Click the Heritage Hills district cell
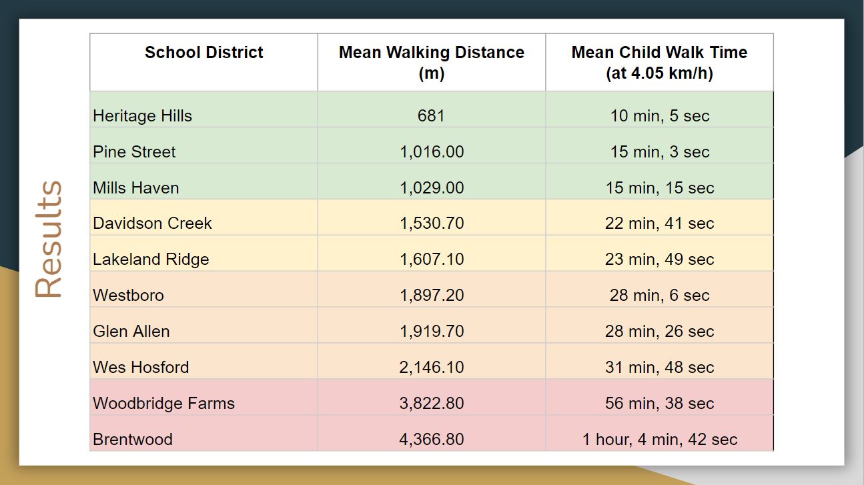 pyautogui.click(x=143, y=116)
